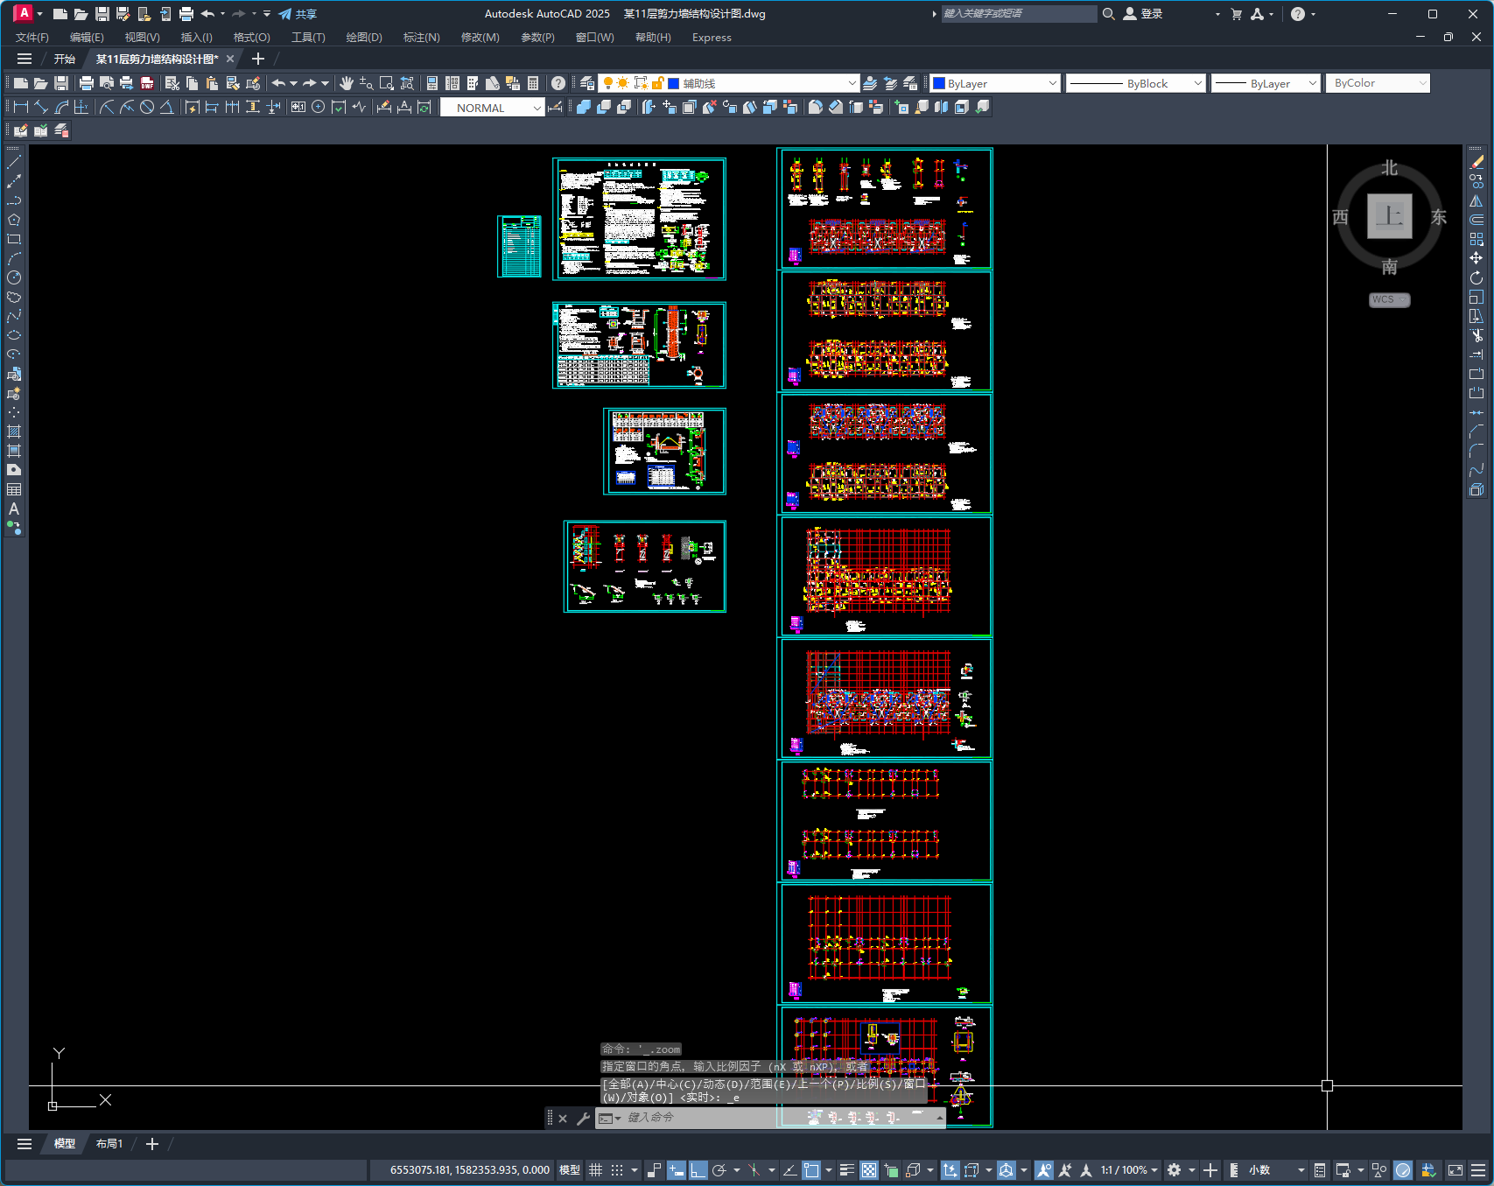Select the Hatch tool
Viewport: 1494px width, 1186px height.
click(14, 432)
